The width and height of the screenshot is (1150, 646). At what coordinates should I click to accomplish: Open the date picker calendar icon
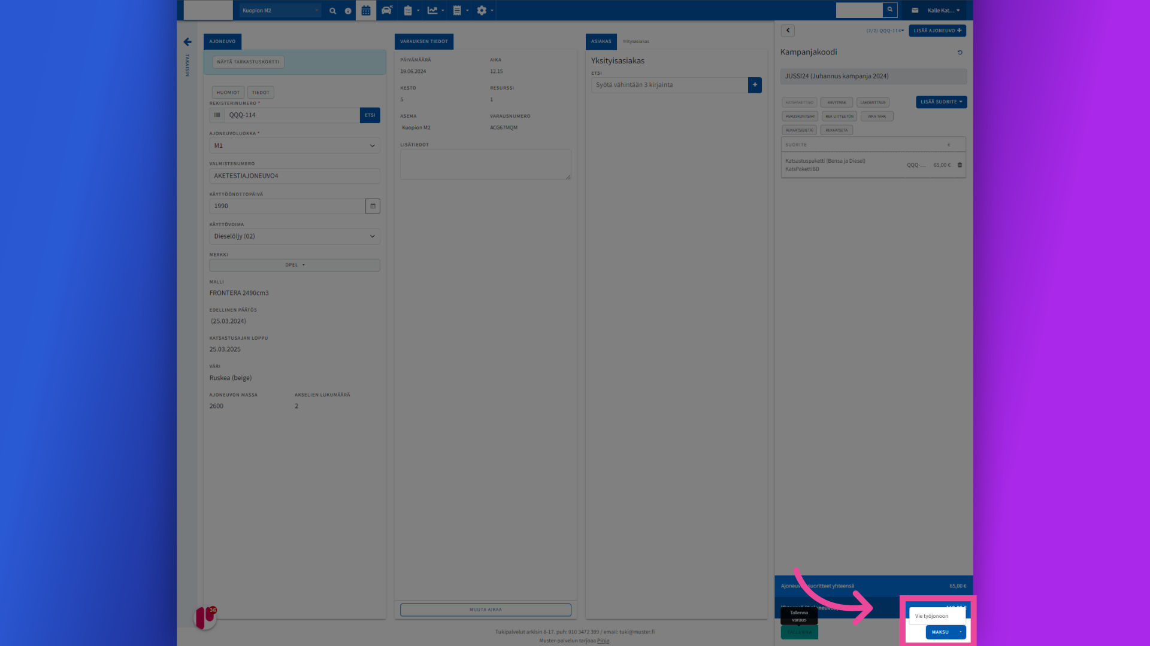pos(373,206)
